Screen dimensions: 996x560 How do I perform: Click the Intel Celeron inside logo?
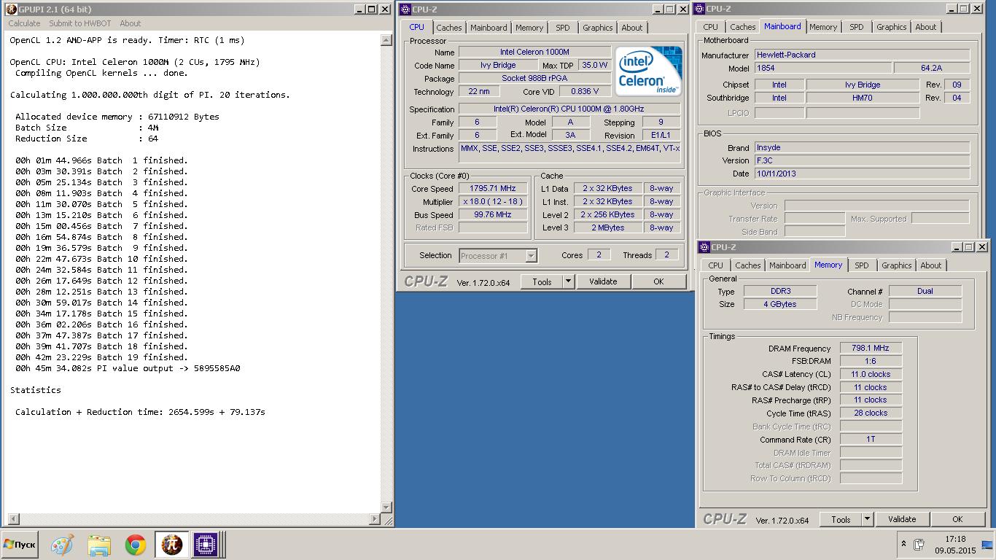(x=648, y=71)
